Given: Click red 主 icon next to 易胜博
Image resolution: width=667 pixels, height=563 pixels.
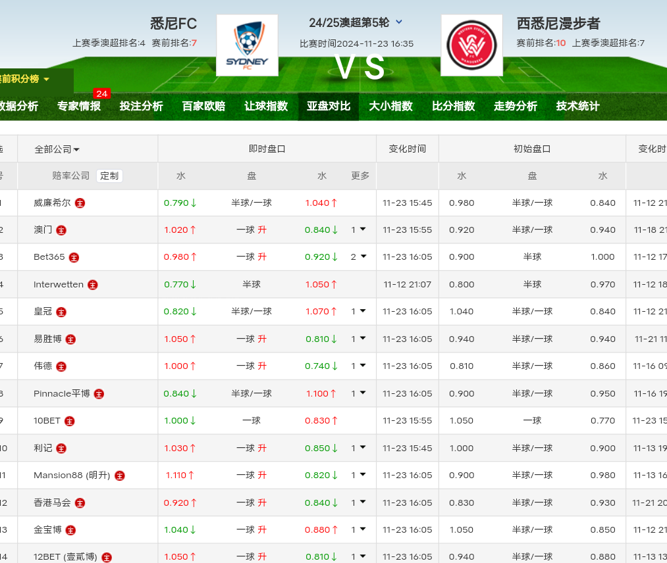Looking at the screenshot, I should coord(70,339).
